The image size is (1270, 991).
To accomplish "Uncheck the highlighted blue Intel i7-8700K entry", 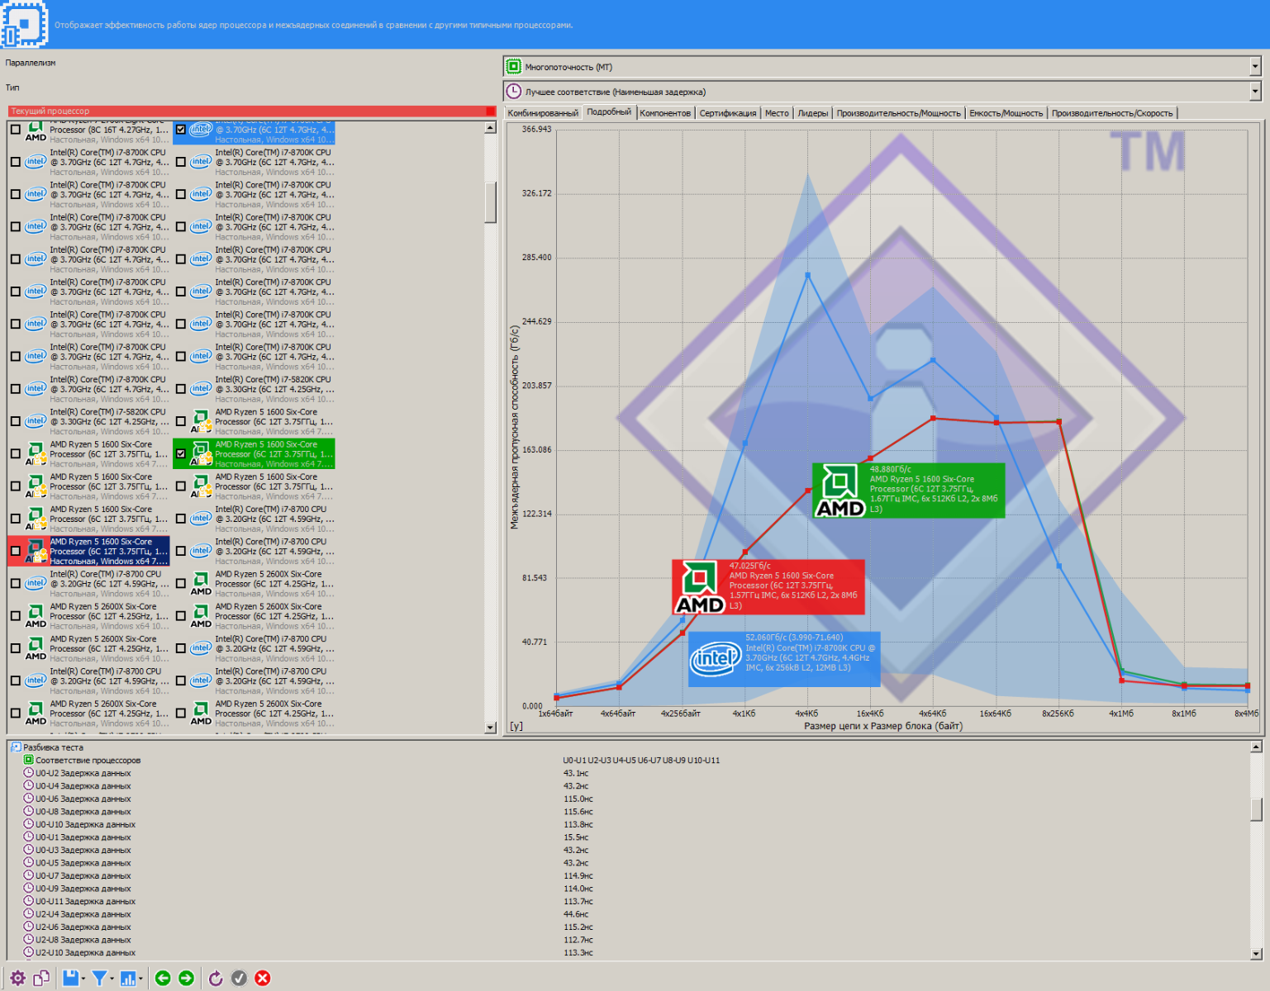I will (181, 130).
